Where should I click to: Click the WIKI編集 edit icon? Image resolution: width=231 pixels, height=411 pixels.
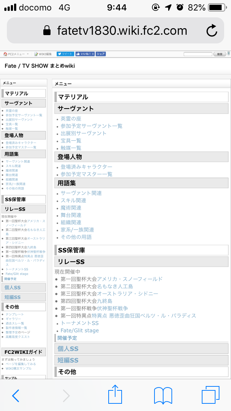[x=43, y=54]
